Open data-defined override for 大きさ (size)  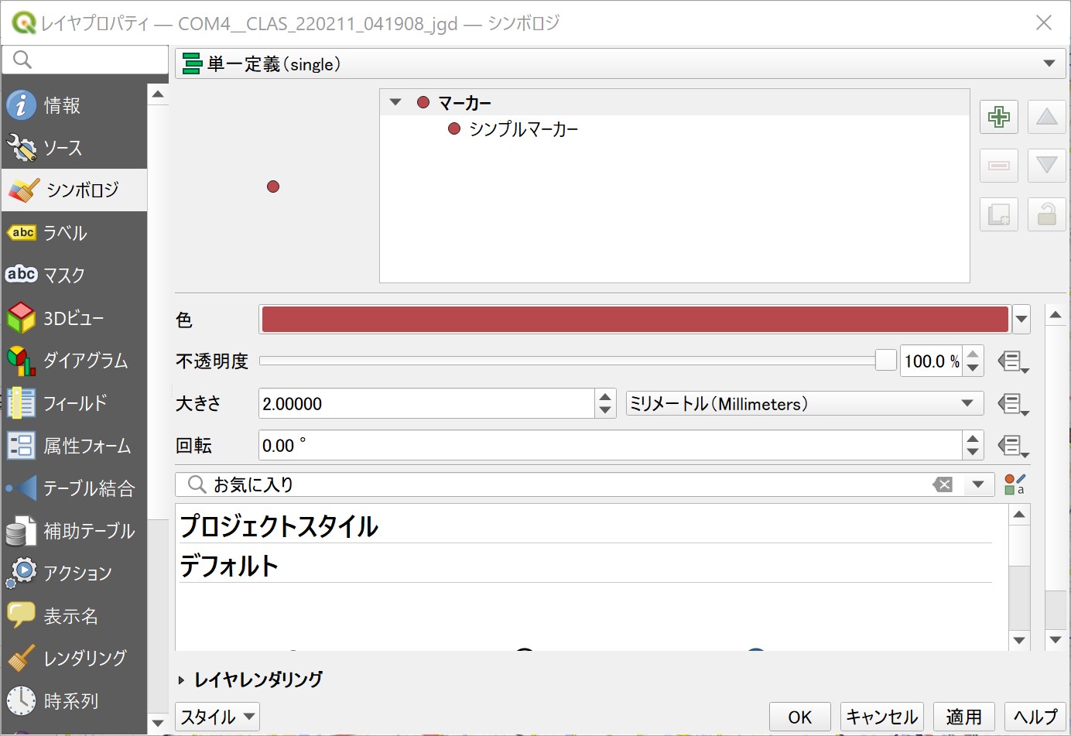[x=1013, y=403]
